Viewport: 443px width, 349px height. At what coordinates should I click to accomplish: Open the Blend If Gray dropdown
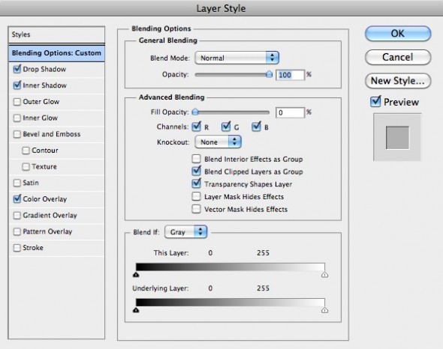(185, 232)
